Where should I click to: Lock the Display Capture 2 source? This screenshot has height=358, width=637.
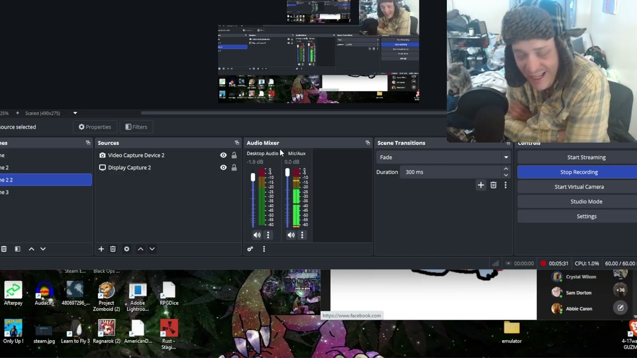234,168
